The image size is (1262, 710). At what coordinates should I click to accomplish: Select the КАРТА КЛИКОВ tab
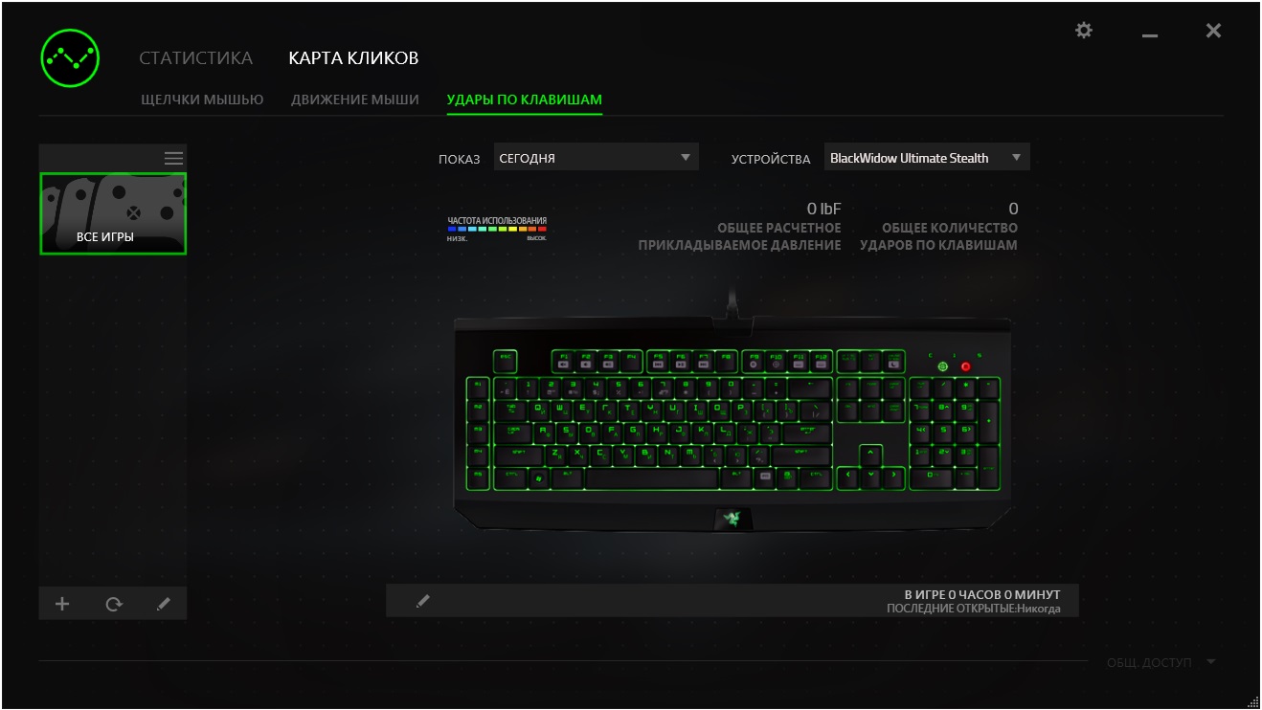click(x=353, y=58)
